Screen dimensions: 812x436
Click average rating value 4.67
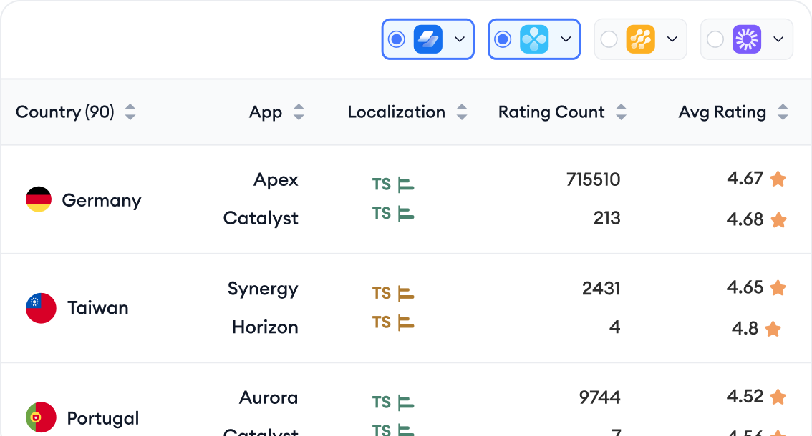[x=745, y=179]
